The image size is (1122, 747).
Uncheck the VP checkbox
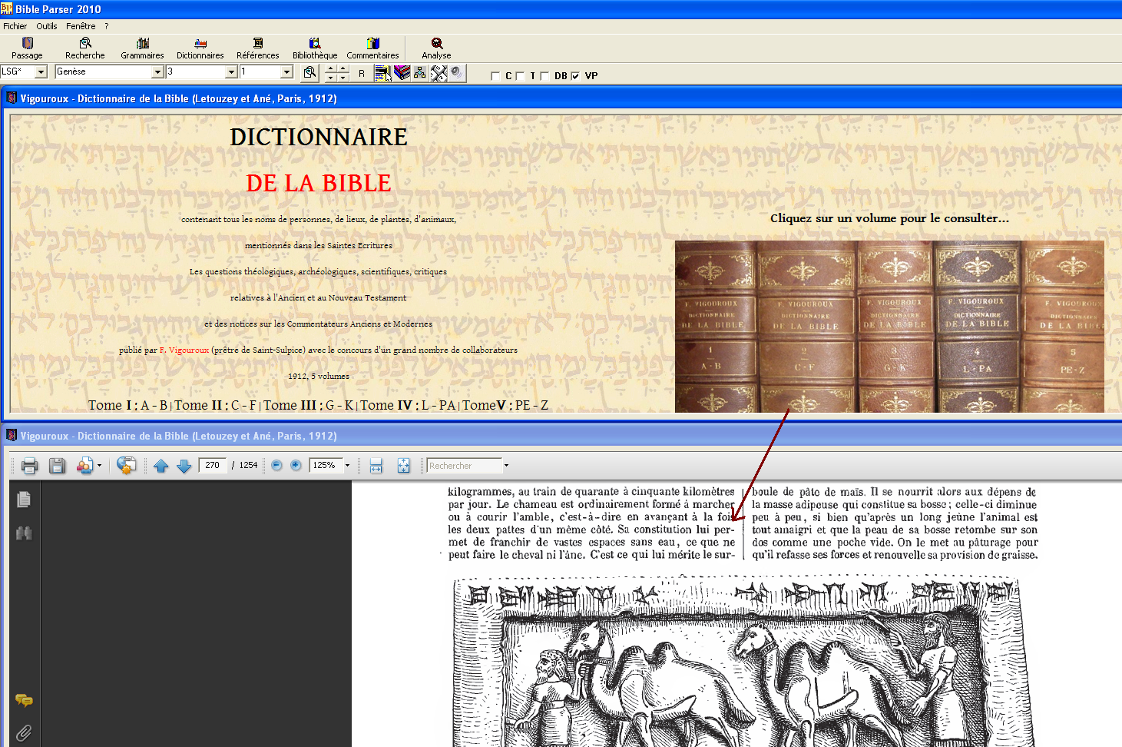click(x=575, y=76)
